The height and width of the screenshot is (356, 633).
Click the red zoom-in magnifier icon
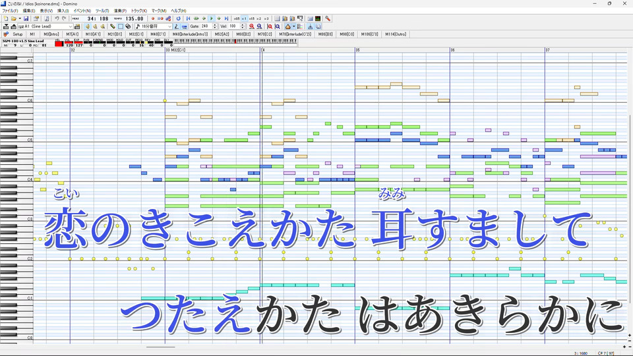(x=251, y=26)
